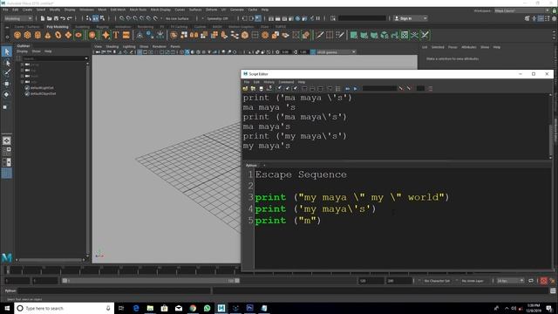Toggle Select by Object Type mode
Screen dimensions: 558x314
(x=95, y=18)
